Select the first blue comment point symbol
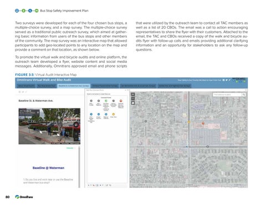This screenshot has height=206, width=266. [x=91, y=114]
